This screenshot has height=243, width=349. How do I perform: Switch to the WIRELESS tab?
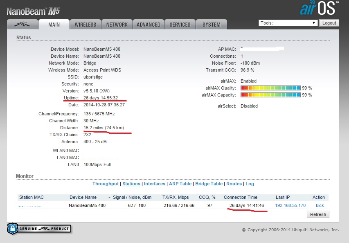click(86, 25)
